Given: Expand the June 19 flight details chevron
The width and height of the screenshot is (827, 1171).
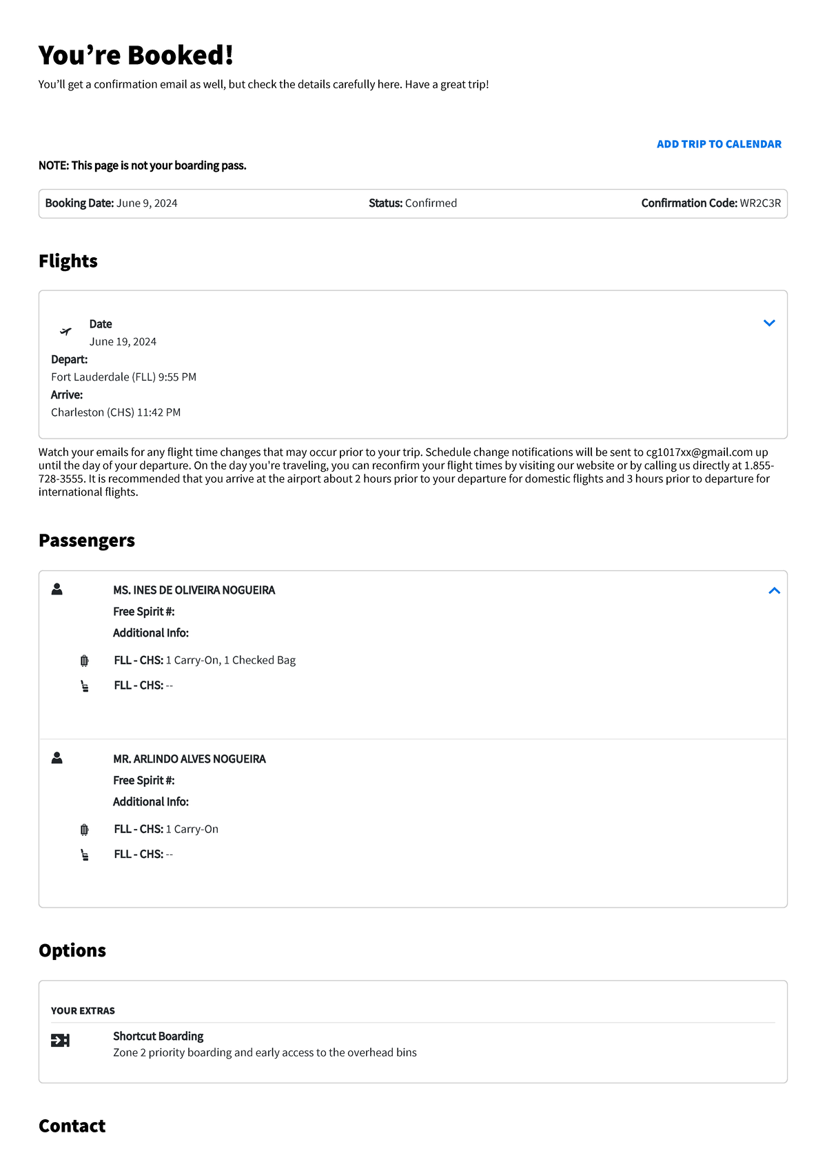Looking at the screenshot, I should pos(770,322).
